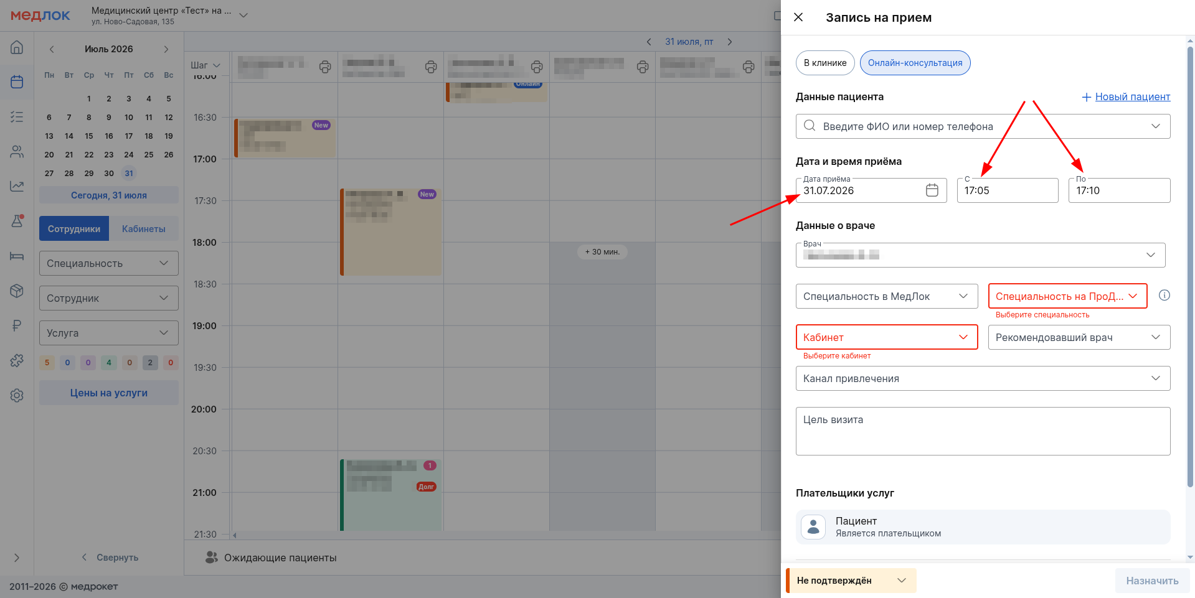The width and height of the screenshot is (1195, 598).
Task: Click the info icon next to specialty
Action: [x=1164, y=296]
